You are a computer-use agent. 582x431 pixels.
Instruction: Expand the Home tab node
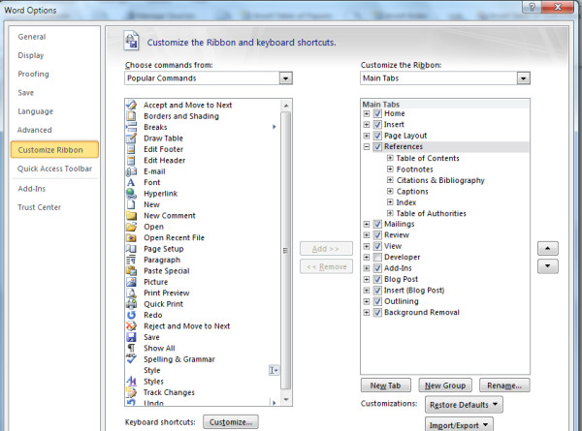[367, 113]
